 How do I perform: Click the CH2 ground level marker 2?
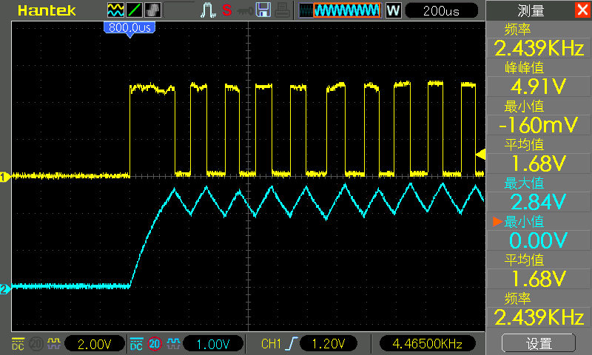5,289
